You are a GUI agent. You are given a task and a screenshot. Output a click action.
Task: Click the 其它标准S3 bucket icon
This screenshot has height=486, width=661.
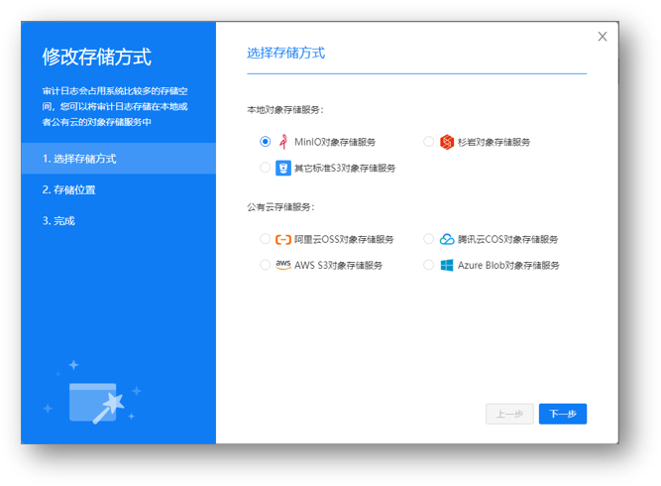[283, 168]
